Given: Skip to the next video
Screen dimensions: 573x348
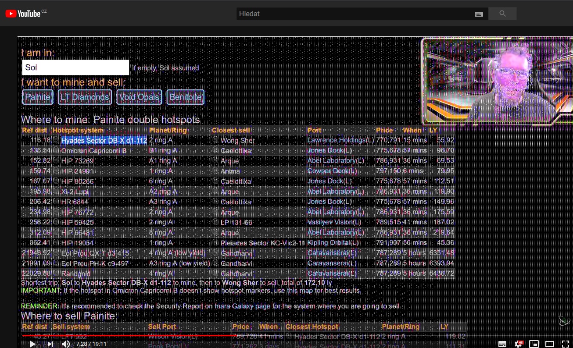Looking at the screenshot, I should click(x=50, y=344).
